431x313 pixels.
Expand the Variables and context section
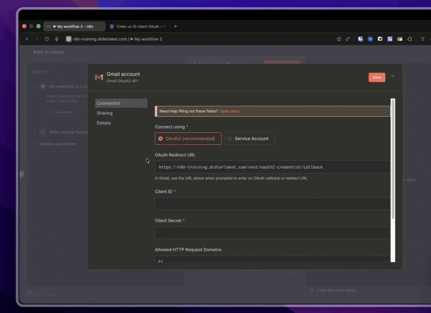point(34,144)
